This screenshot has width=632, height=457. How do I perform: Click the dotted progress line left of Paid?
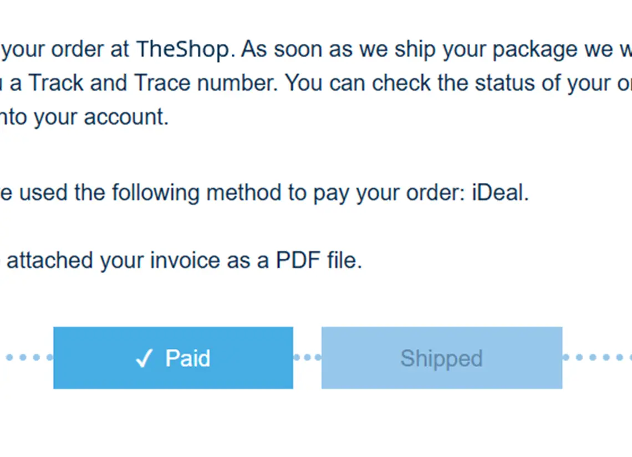29,358
